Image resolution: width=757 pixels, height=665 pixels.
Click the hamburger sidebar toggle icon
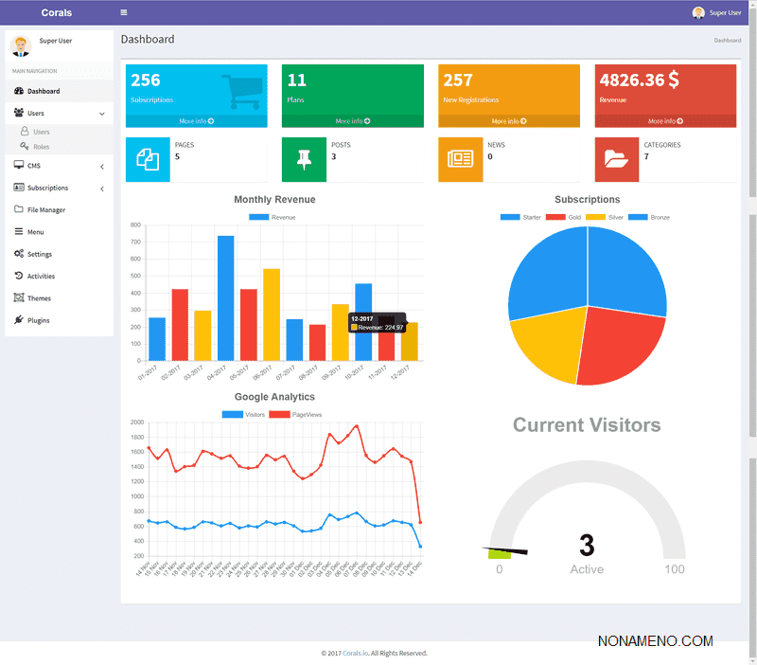(x=124, y=12)
